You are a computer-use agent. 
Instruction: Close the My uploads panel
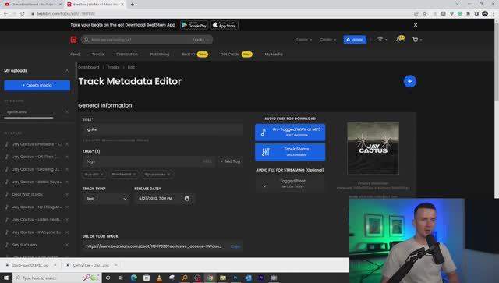(x=67, y=70)
